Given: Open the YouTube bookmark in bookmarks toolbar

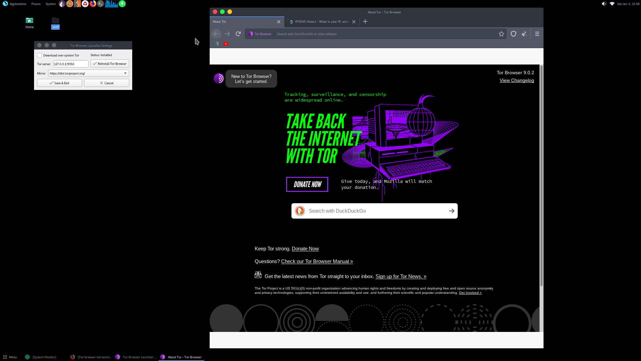Looking at the screenshot, I should (x=226, y=44).
